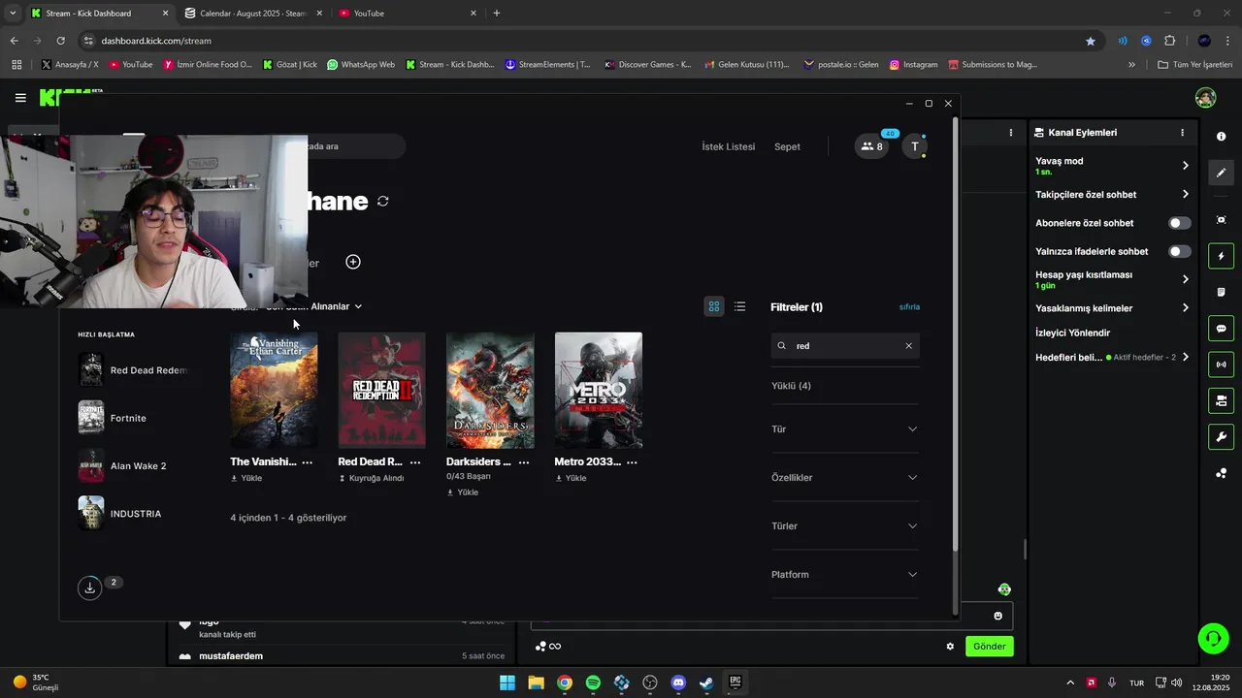Image resolution: width=1242 pixels, height=698 pixels.
Task: Toggle Abonelere özel sohbet switch
Action: pyautogui.click(x=1179, y=223)
